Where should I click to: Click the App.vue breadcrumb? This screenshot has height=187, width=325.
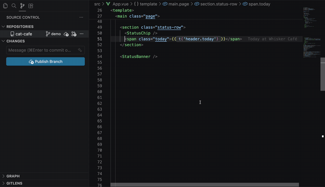[x=121, y=4]
